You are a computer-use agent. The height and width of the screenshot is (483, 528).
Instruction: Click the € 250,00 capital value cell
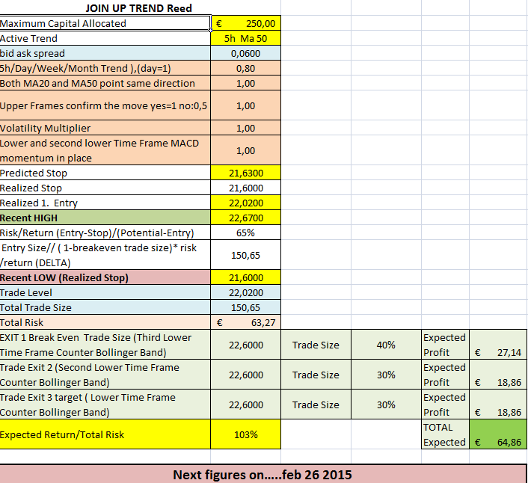(245, 23)
